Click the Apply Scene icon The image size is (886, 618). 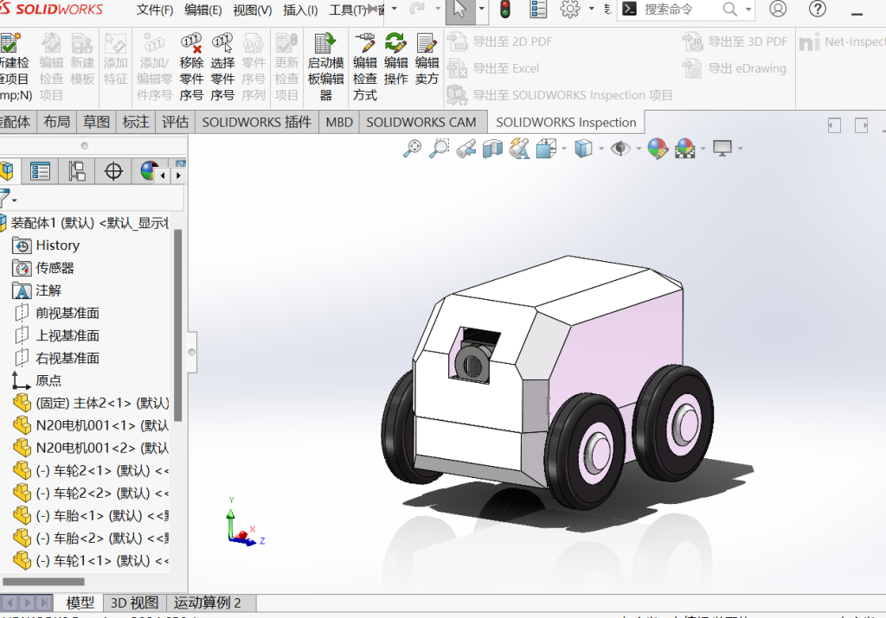point(685,149)
